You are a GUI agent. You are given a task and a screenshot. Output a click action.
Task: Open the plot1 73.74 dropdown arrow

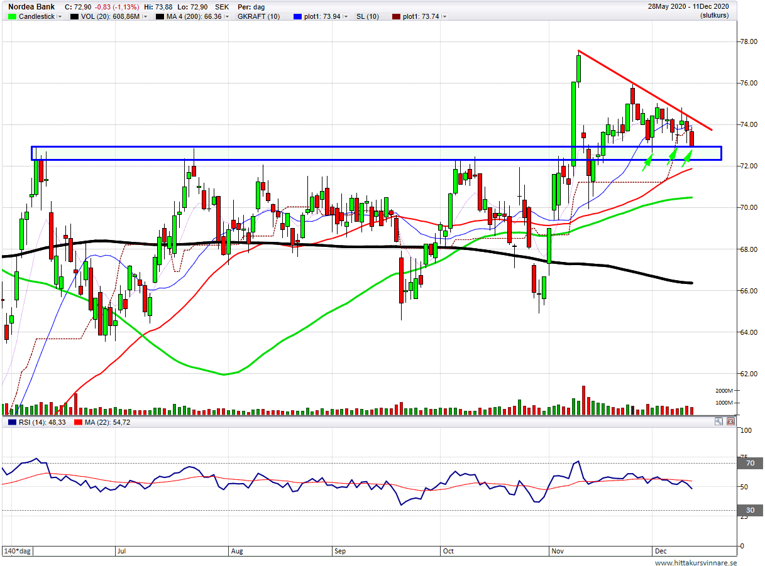pos(444,16)
